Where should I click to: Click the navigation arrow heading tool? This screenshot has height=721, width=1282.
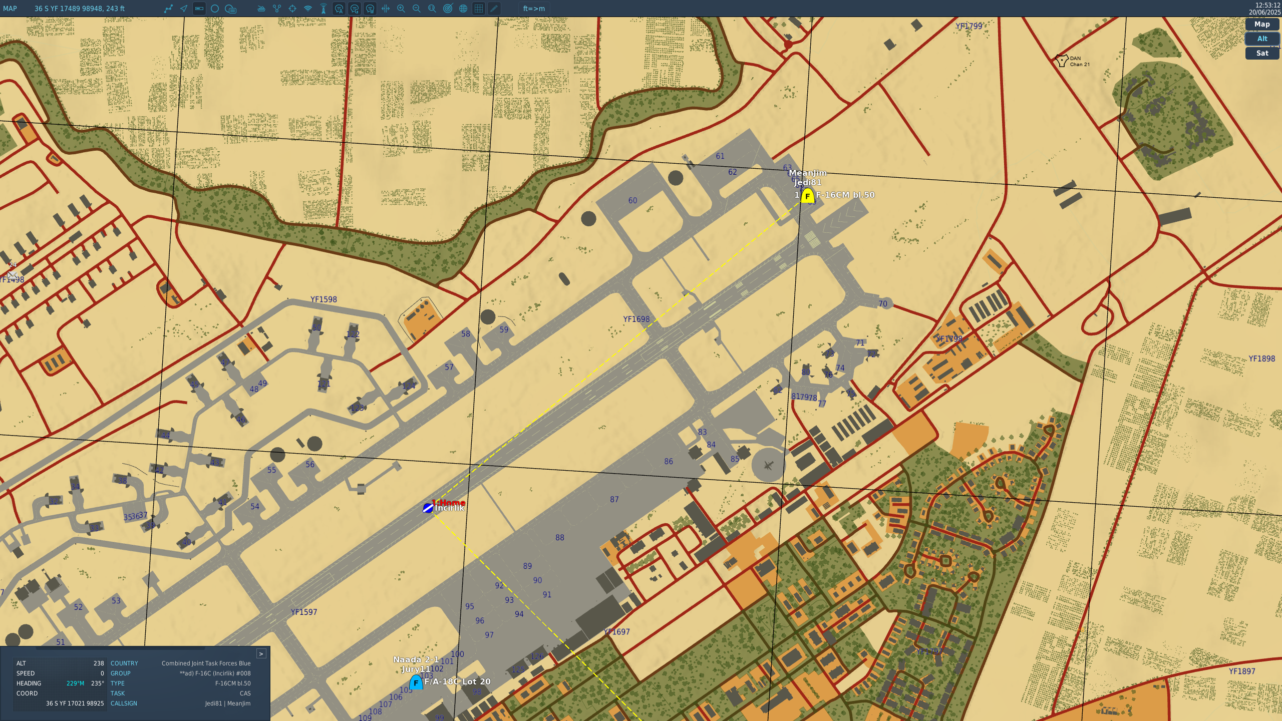184,9
